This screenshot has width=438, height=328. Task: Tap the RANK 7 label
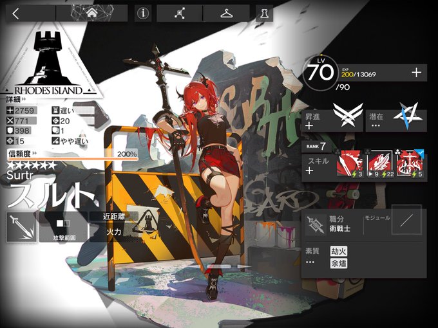coord(316,146)
